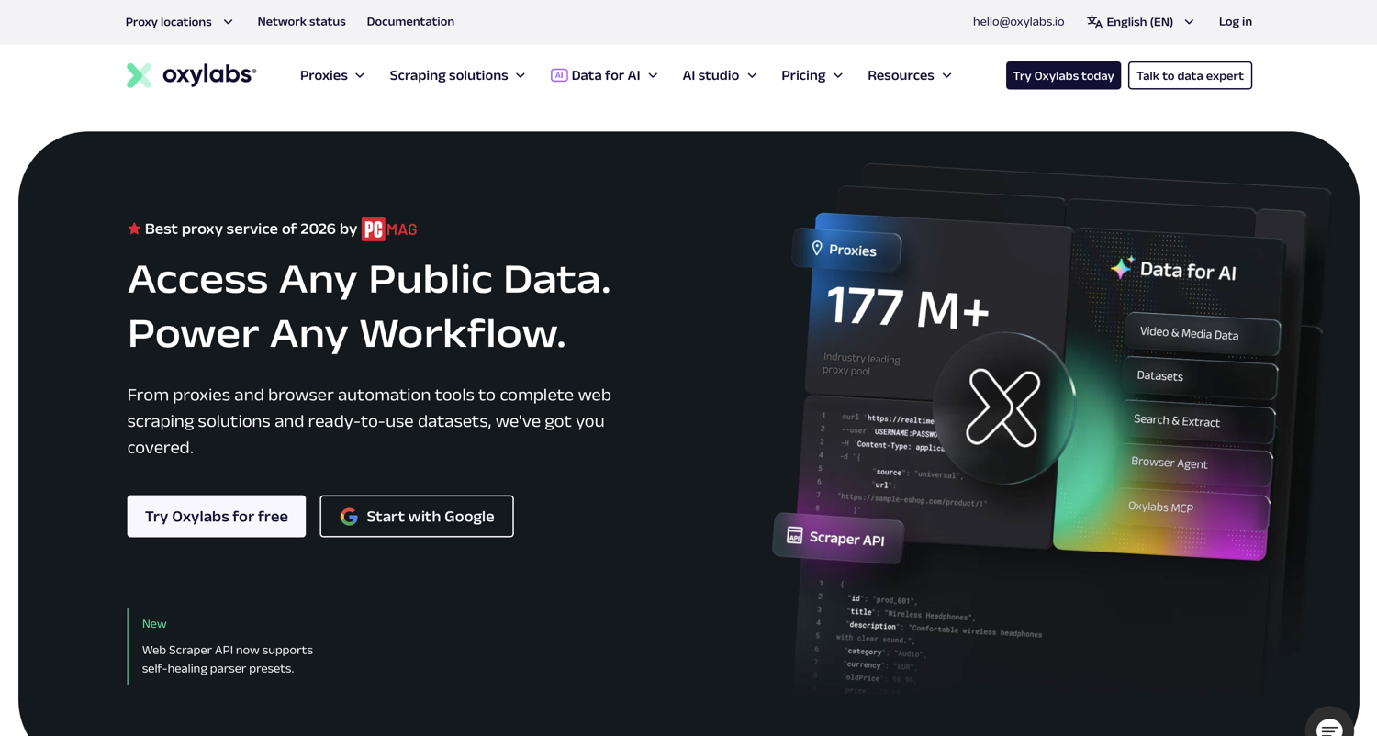The width and height of the screenshot is (1377, 736).
Task: Go to Network status link
Action: pyautogui.click(x=301, y=22)
